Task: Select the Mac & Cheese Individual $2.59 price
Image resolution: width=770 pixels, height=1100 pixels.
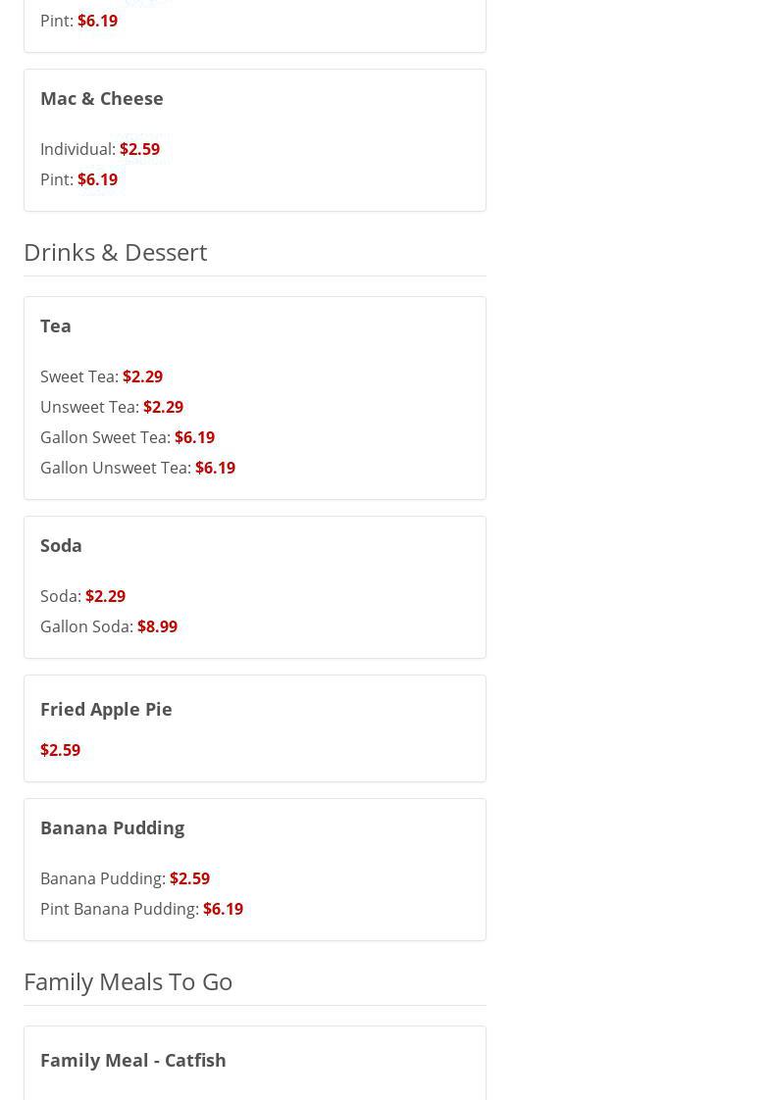Action: click(x=139, y=149)
